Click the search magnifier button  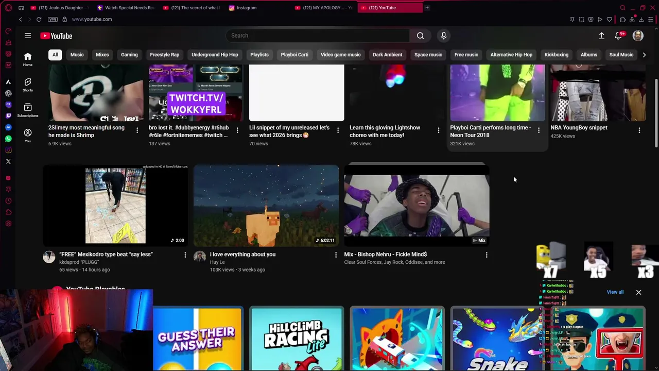coord(420,36)
